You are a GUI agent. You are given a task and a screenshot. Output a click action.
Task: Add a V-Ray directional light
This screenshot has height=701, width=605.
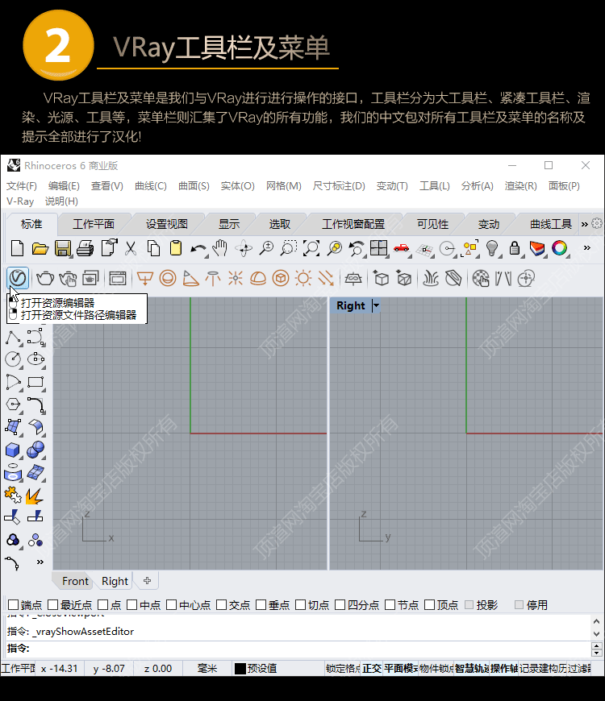[326, 279]
